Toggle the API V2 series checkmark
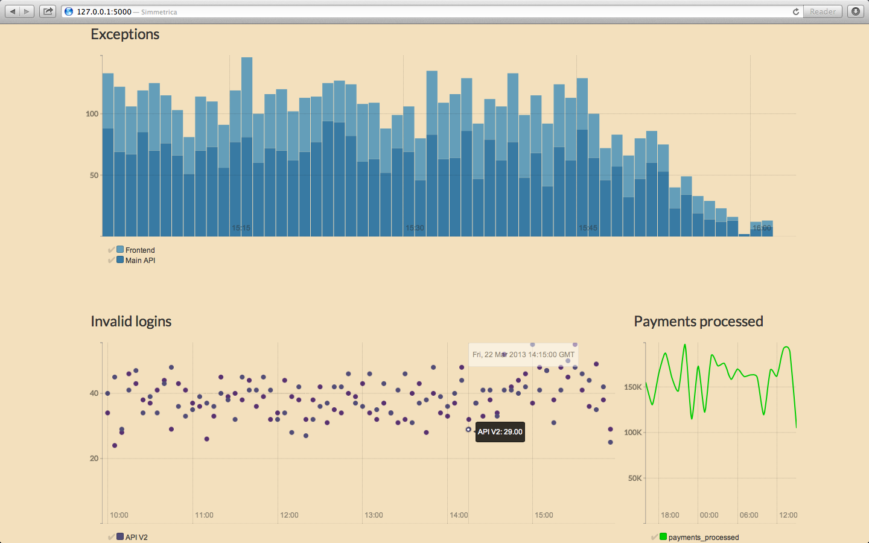 coord(111,537)
